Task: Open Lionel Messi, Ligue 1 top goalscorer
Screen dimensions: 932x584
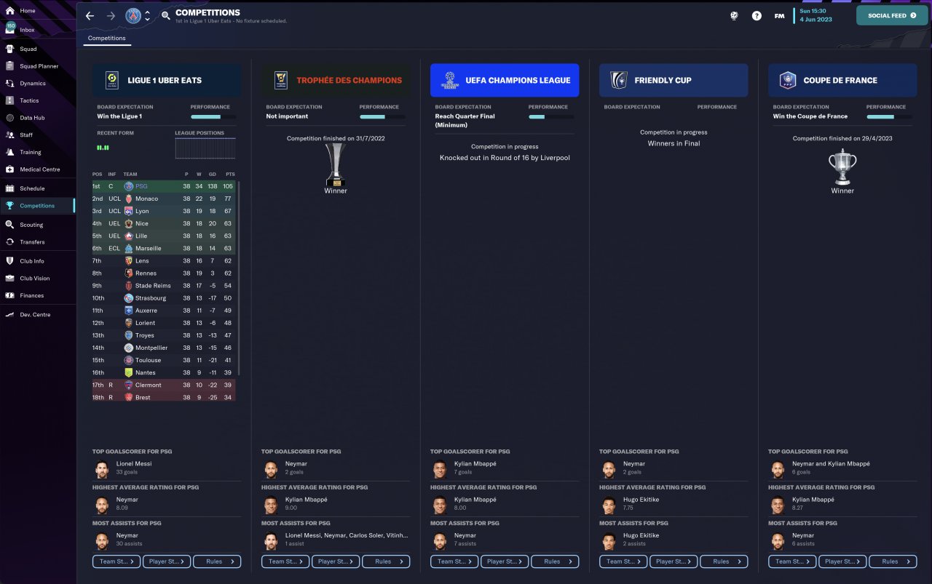Action: pyautogui.click(x=133, y=463)
